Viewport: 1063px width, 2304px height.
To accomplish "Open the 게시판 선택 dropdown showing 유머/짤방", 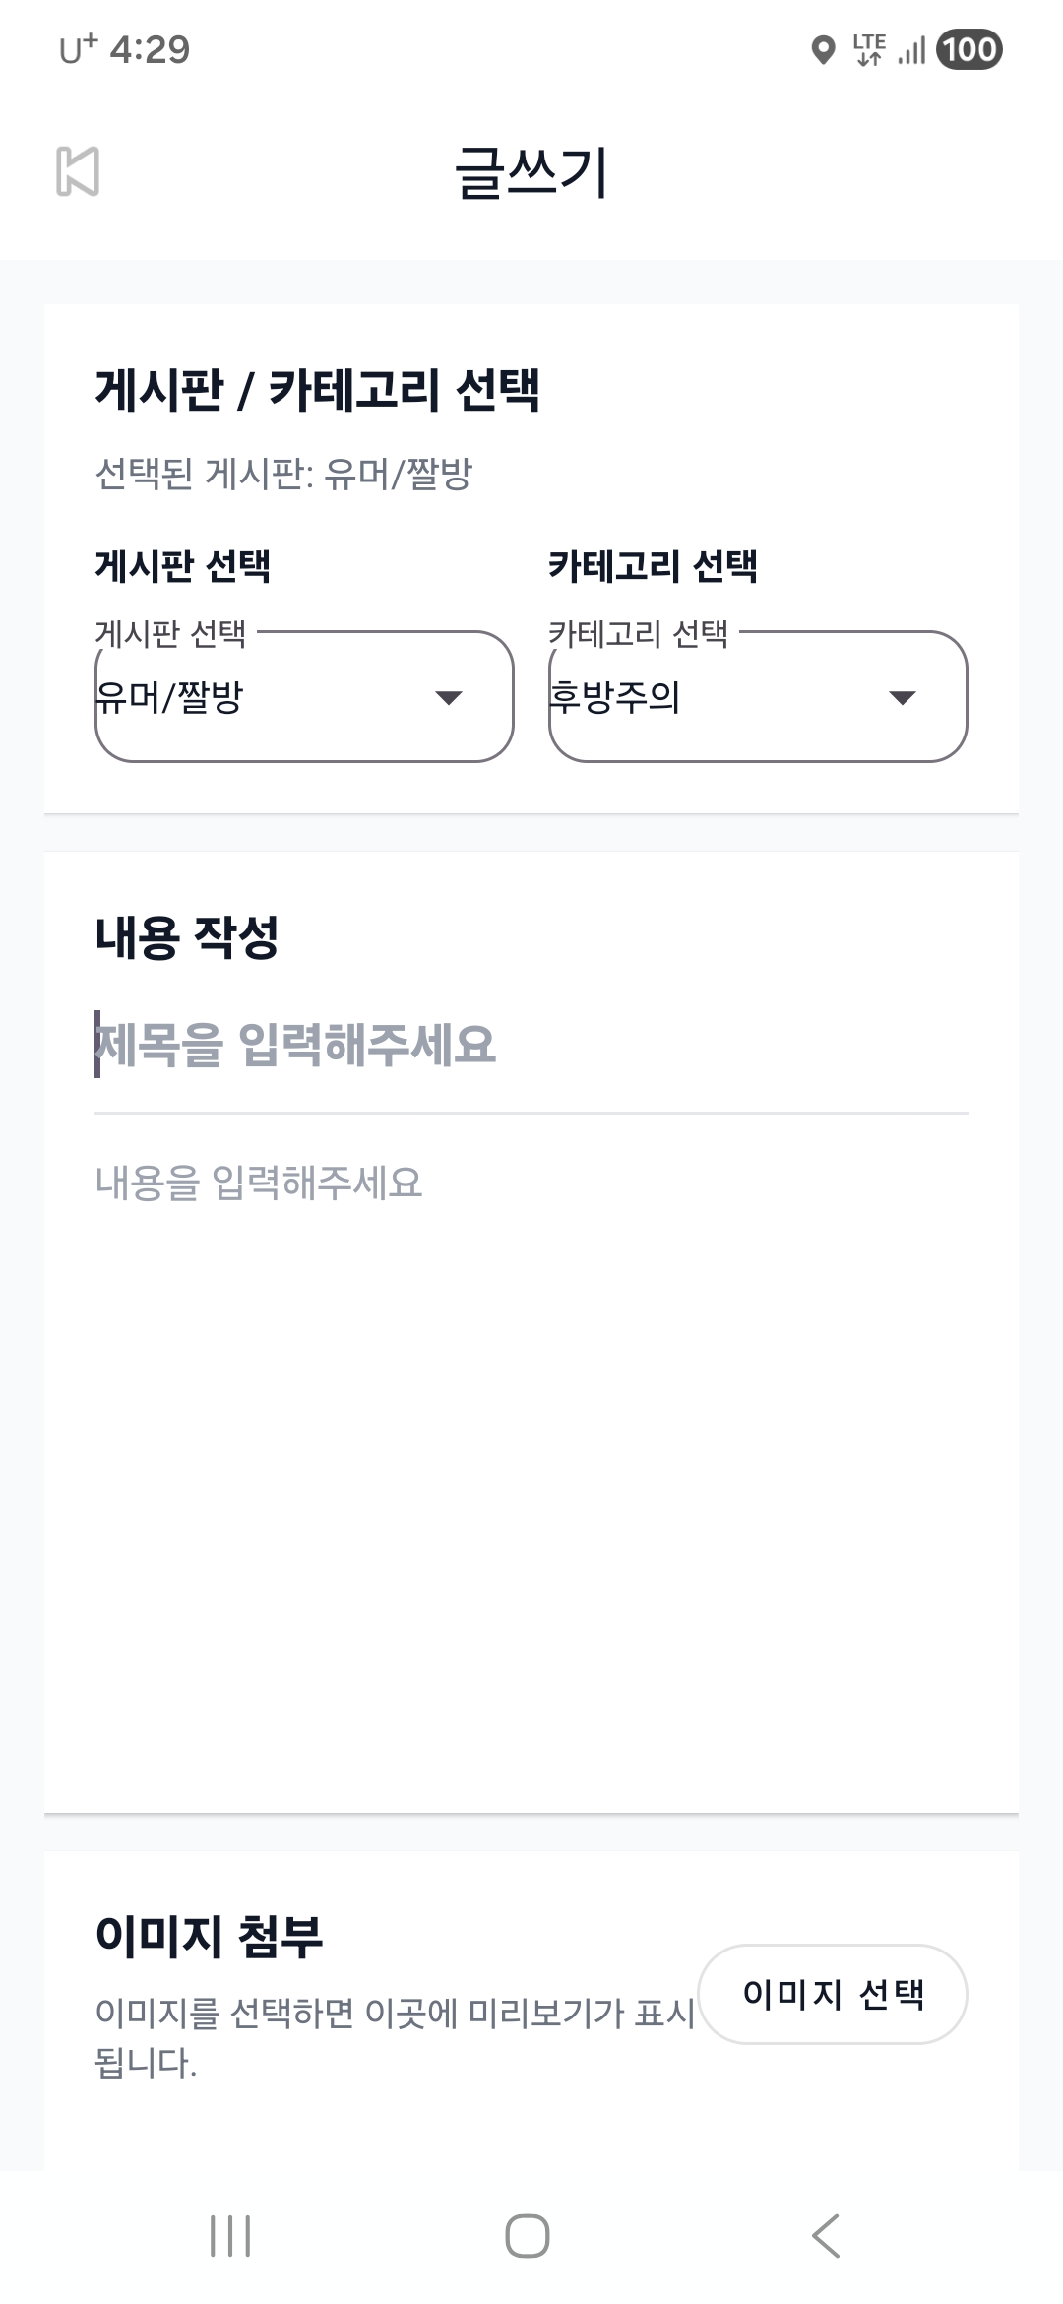I will tap(304, 697).
